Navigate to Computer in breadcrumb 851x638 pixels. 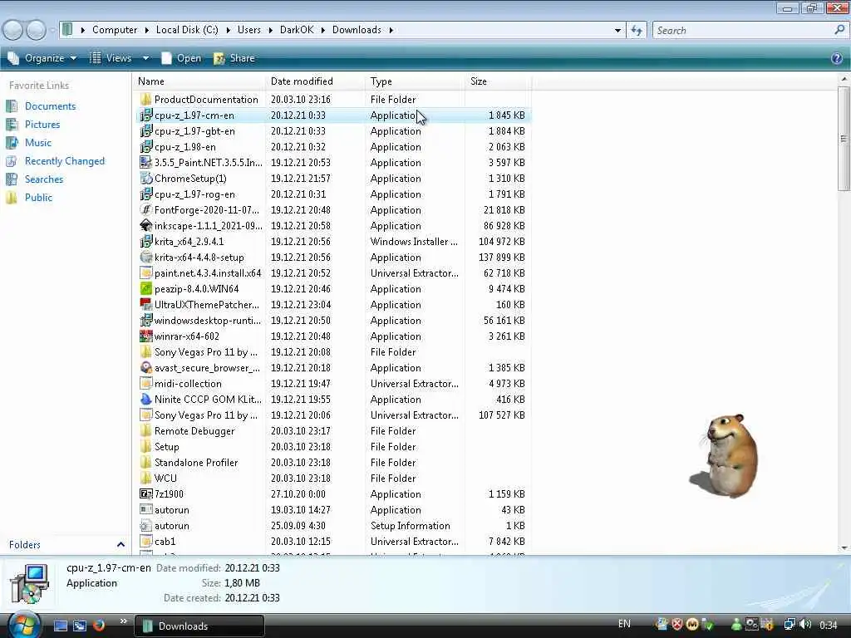[115, 30]
